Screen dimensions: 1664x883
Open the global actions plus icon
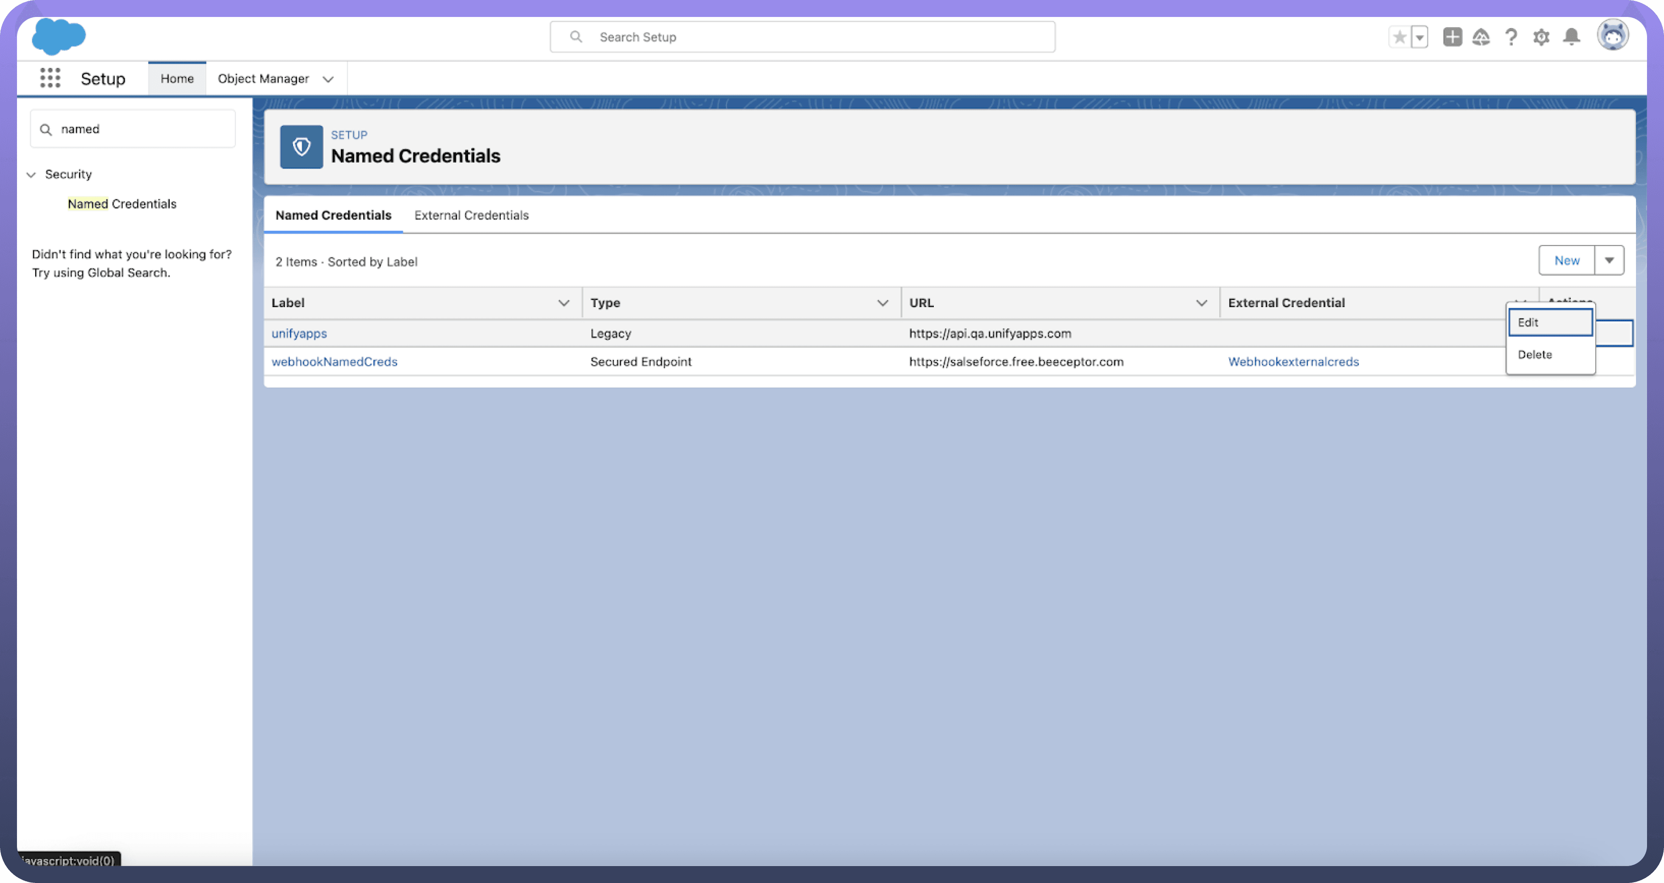(x=1452, y=37)
